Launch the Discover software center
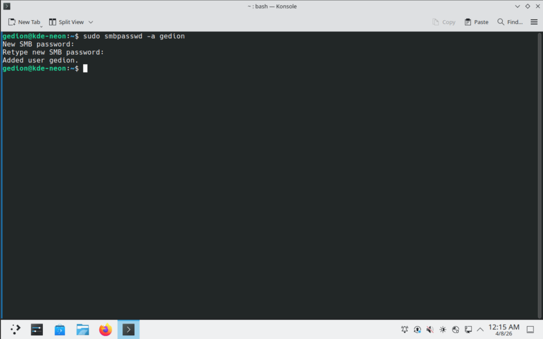The height and width of the screenshot is (339, 543). coord(59,329)
